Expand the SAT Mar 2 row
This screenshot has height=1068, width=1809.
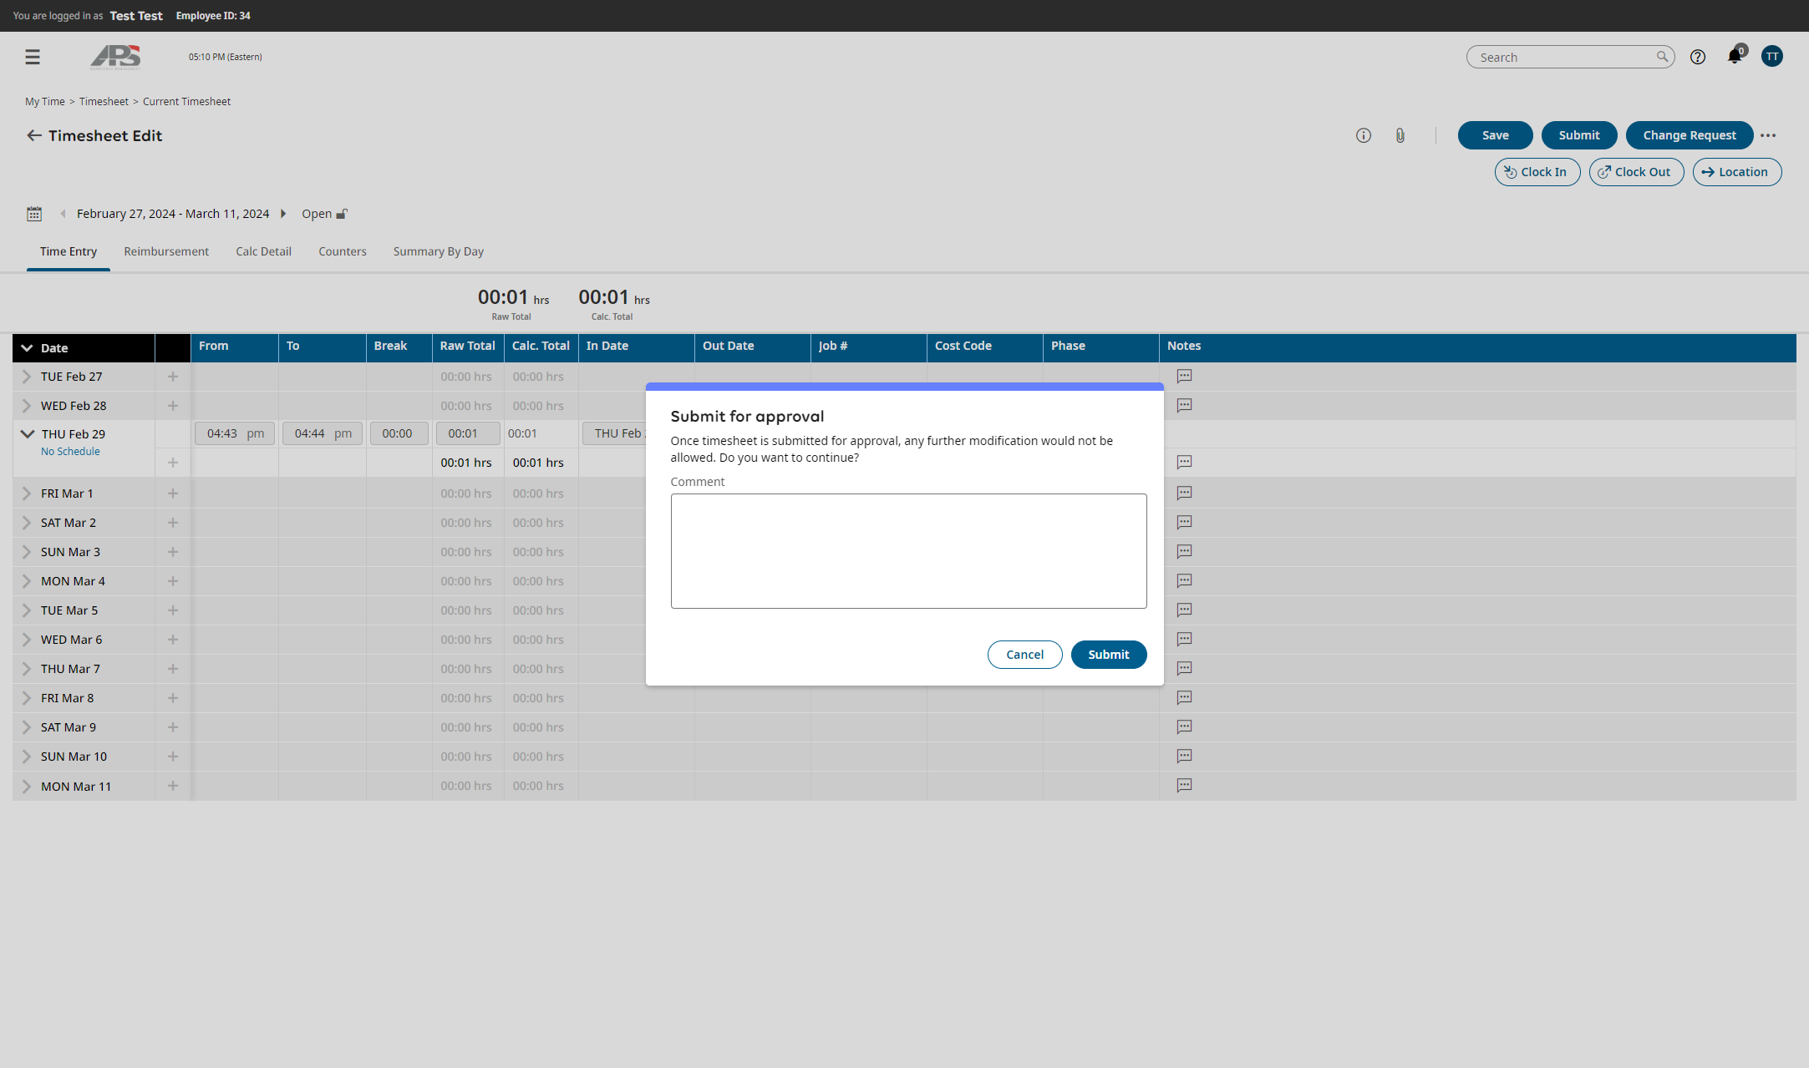click(26, 523)
